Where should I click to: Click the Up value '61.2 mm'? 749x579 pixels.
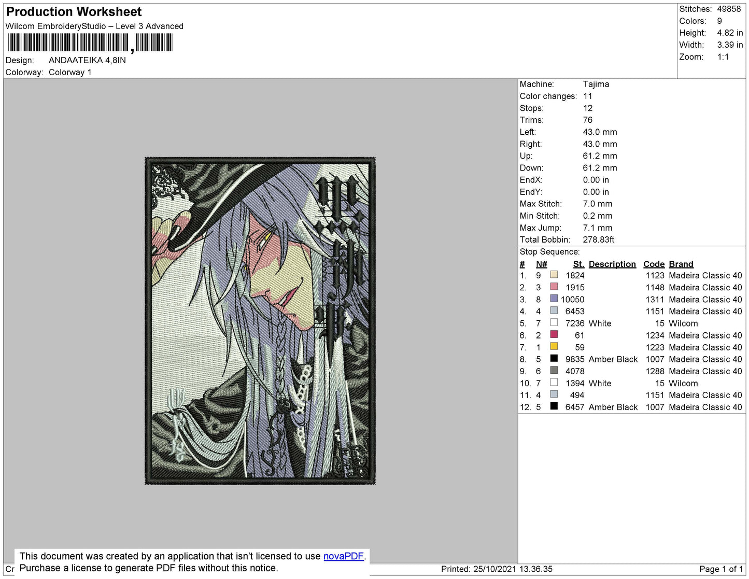[x=600, y=156]
